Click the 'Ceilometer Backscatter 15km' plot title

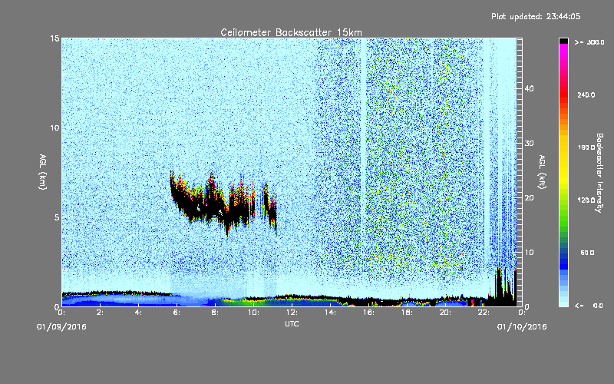click(x=291, y=32)
